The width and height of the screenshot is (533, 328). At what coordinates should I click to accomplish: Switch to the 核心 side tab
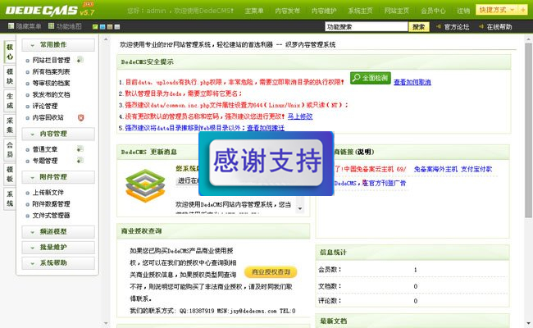coord(10,52)
